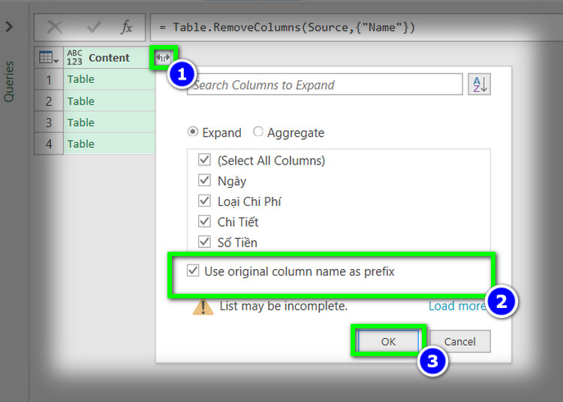Uncheck the Số Tiền column checkbox
Image resolution: width=563 pixels, height=402 pixels.
coord(204,241)
